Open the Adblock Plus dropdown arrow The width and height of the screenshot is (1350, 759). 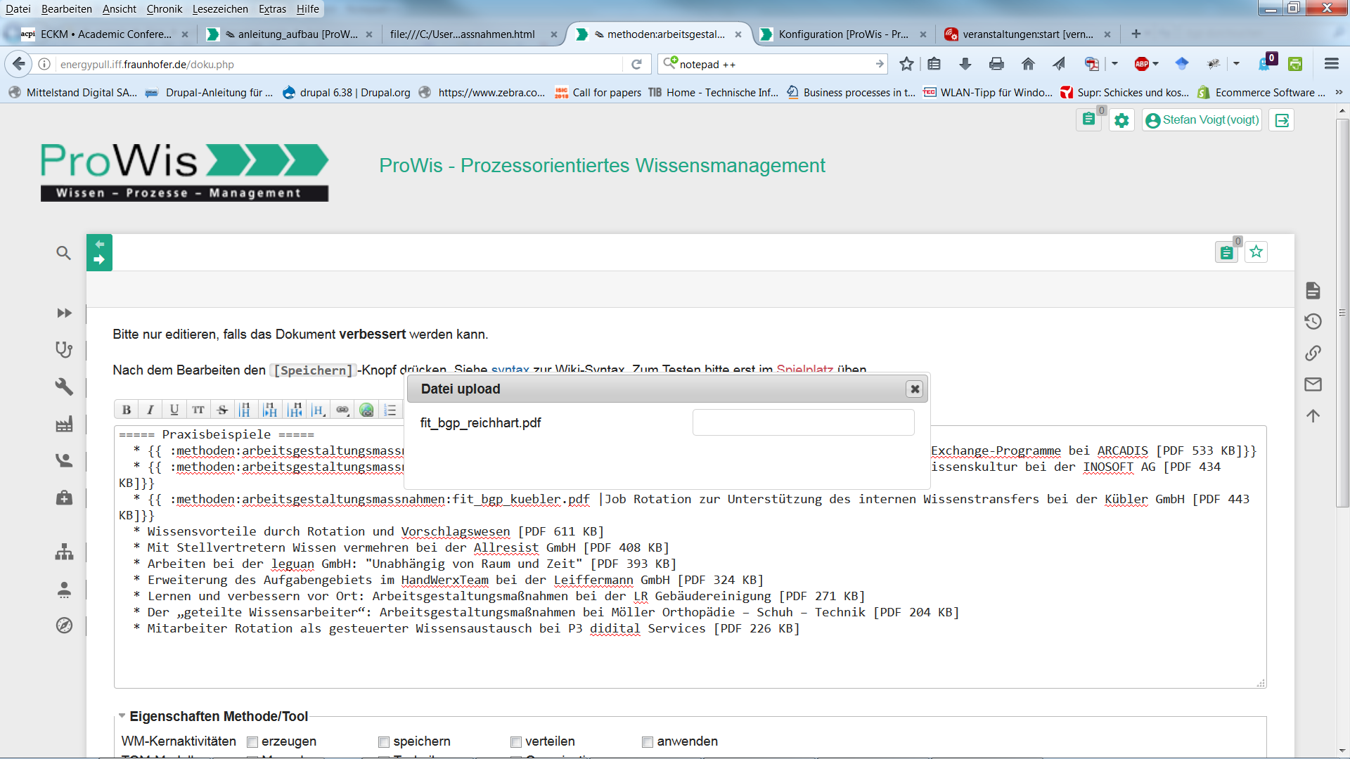click(1156, 64)
